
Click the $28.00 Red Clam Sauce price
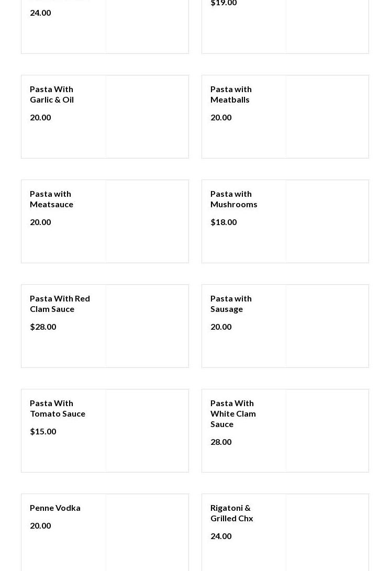(x=43, y=327)
